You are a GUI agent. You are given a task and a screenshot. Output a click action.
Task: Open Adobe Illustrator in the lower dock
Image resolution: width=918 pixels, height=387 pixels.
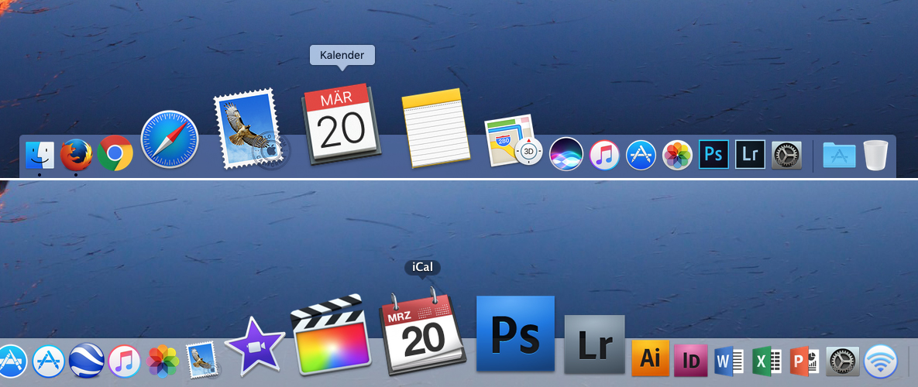[650, 358]
